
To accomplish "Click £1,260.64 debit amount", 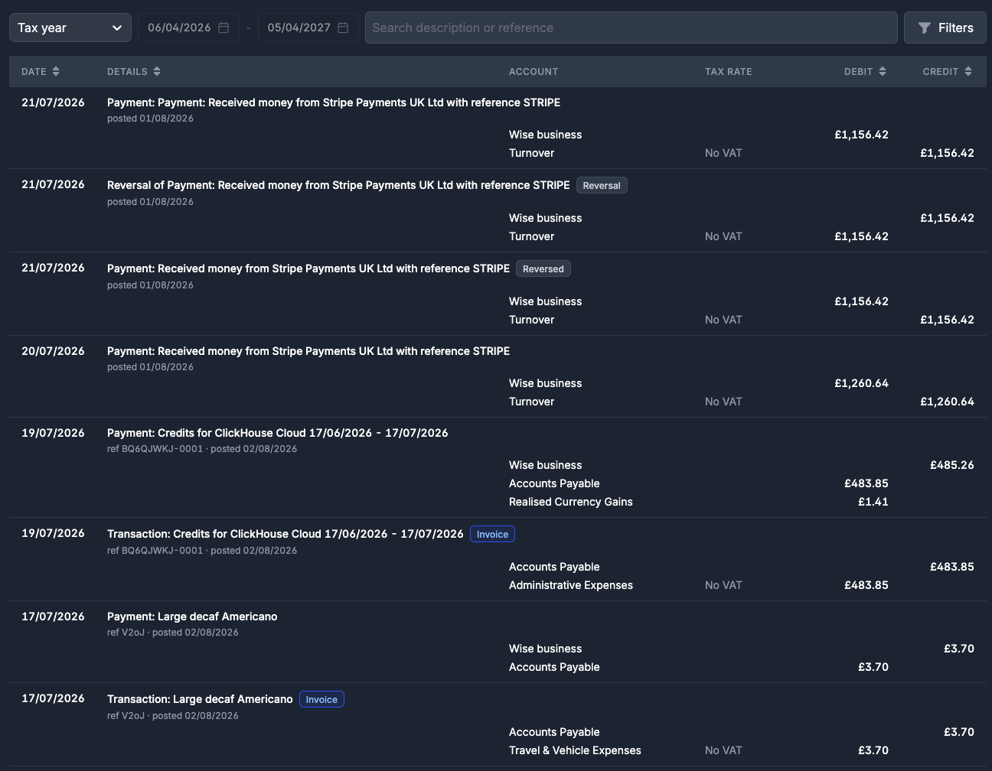I will (x=861, y=383).
